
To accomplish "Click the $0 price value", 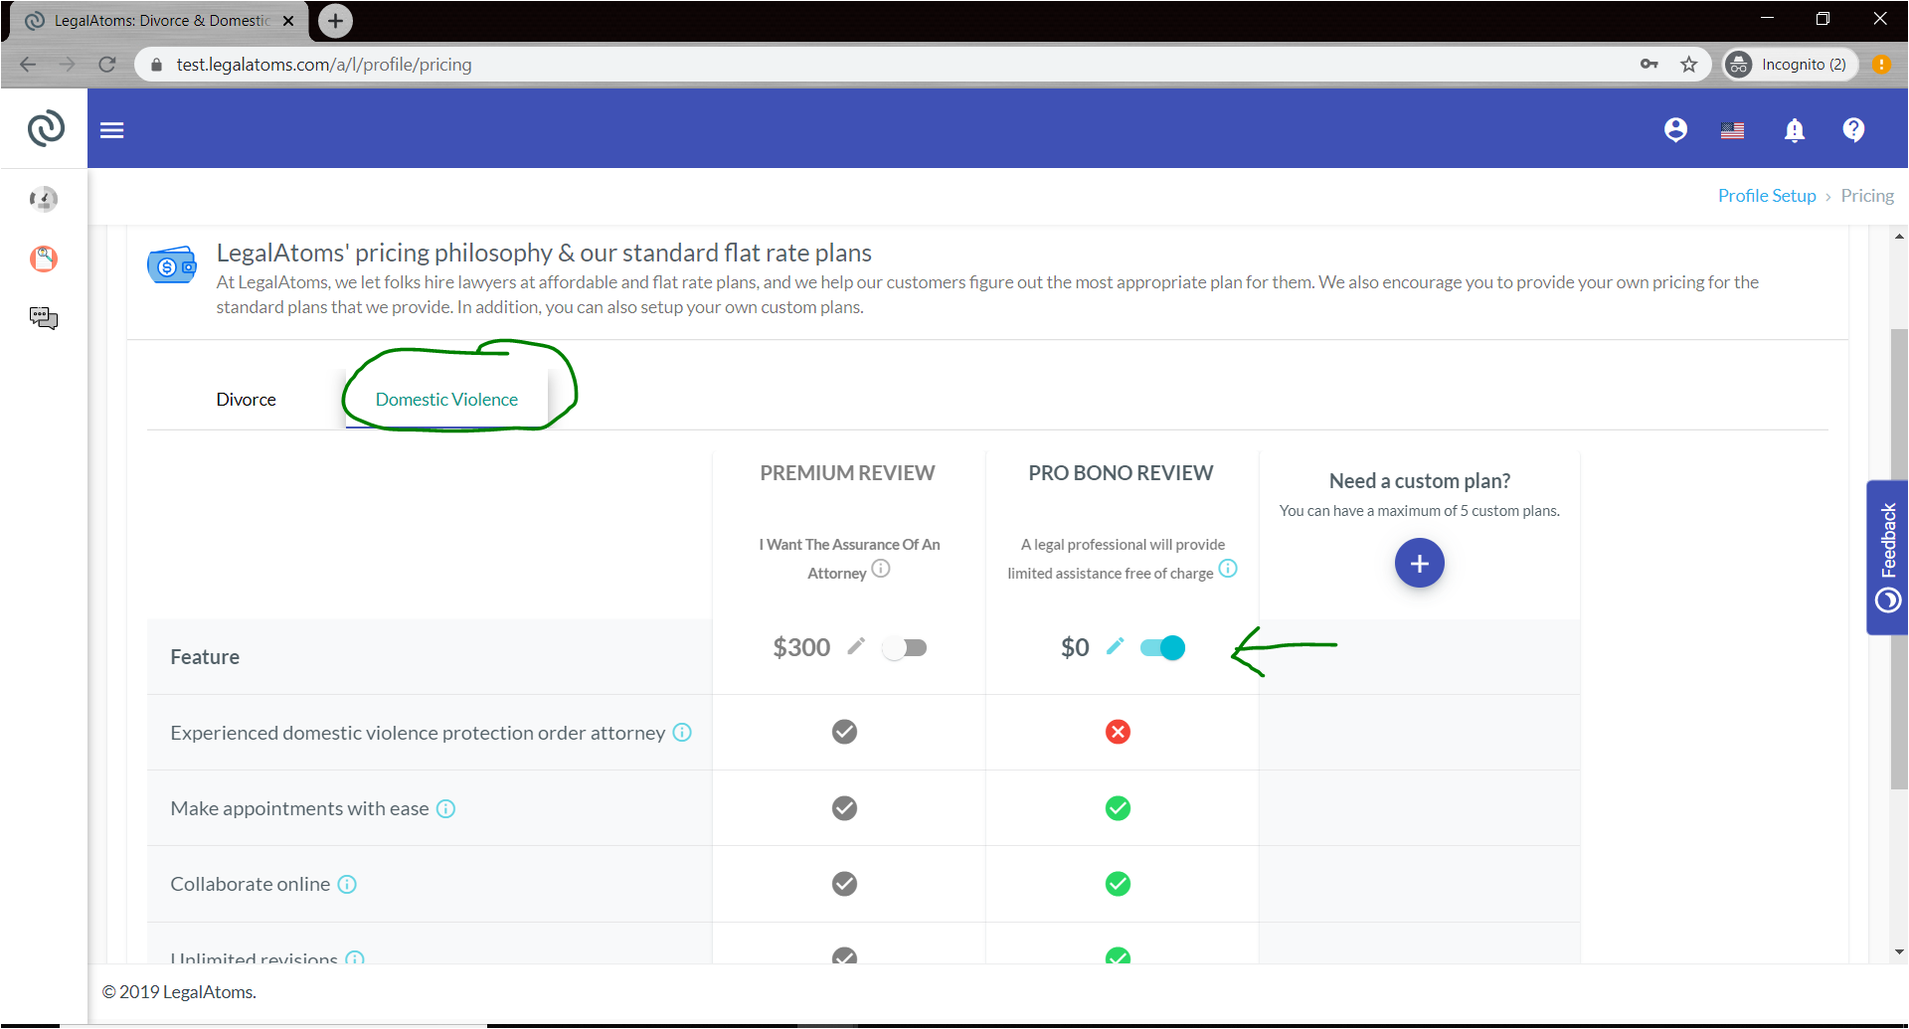I will pos(1075,647).
